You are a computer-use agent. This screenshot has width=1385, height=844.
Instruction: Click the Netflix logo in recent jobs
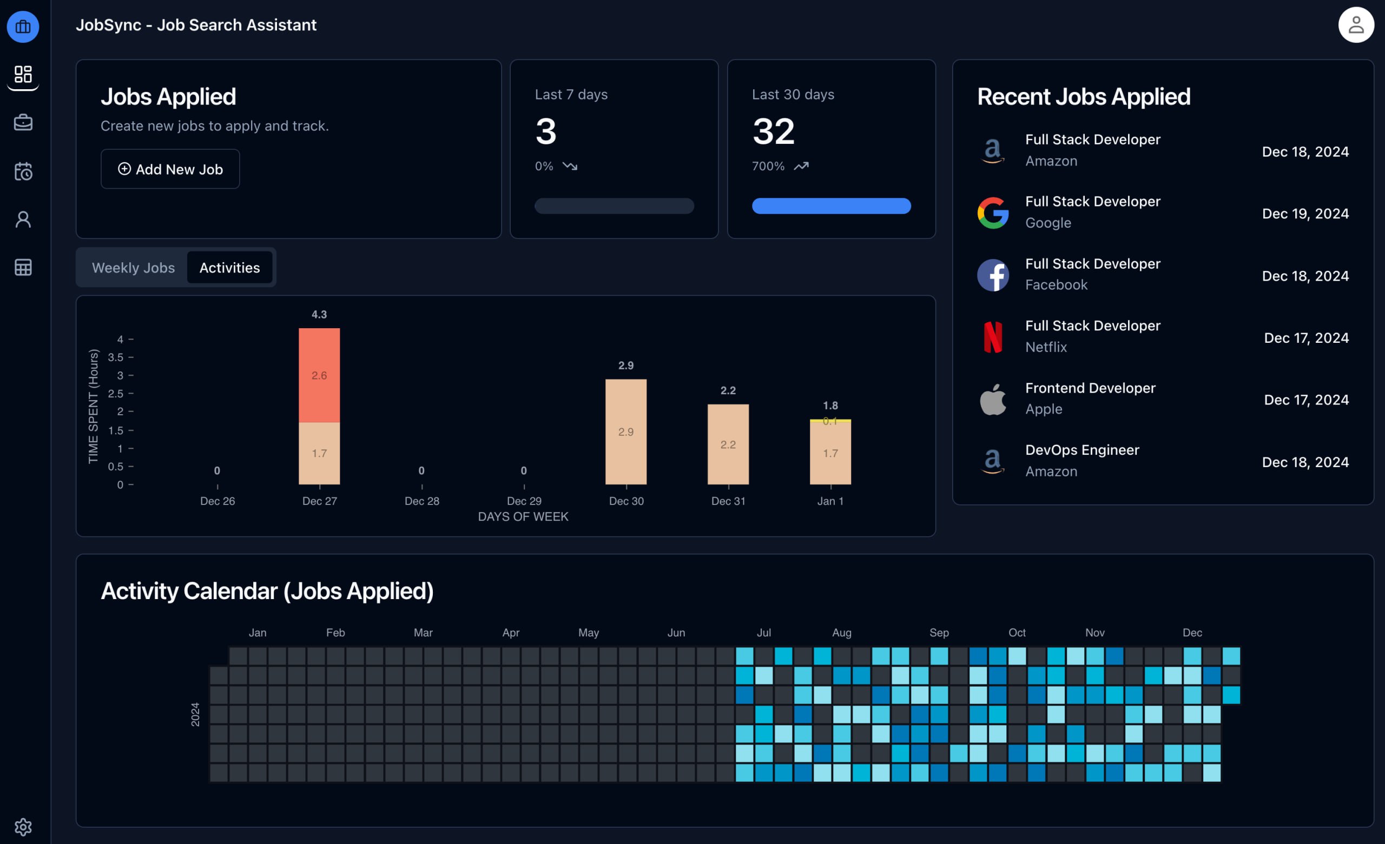[993, 337]
